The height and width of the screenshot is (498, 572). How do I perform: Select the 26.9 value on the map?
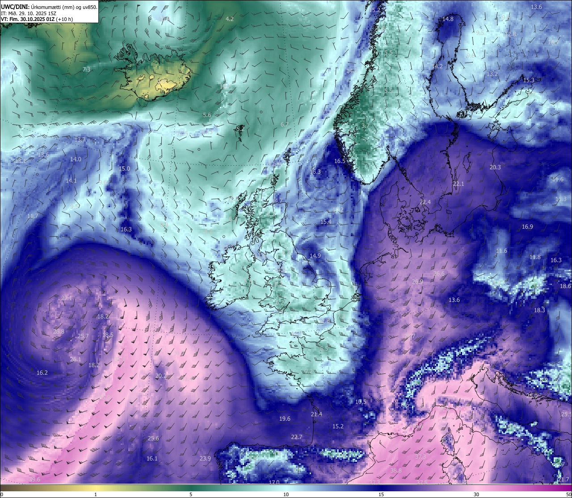click(417, 281)
